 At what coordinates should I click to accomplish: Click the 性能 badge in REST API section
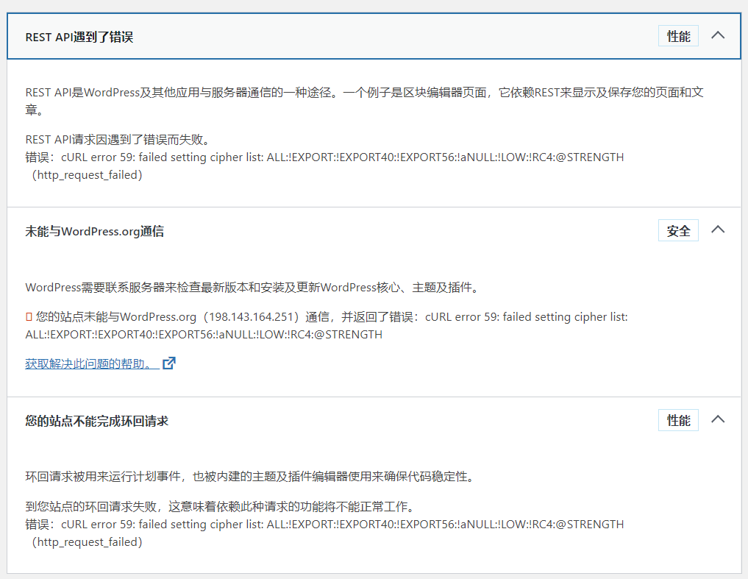click(678, 36)
